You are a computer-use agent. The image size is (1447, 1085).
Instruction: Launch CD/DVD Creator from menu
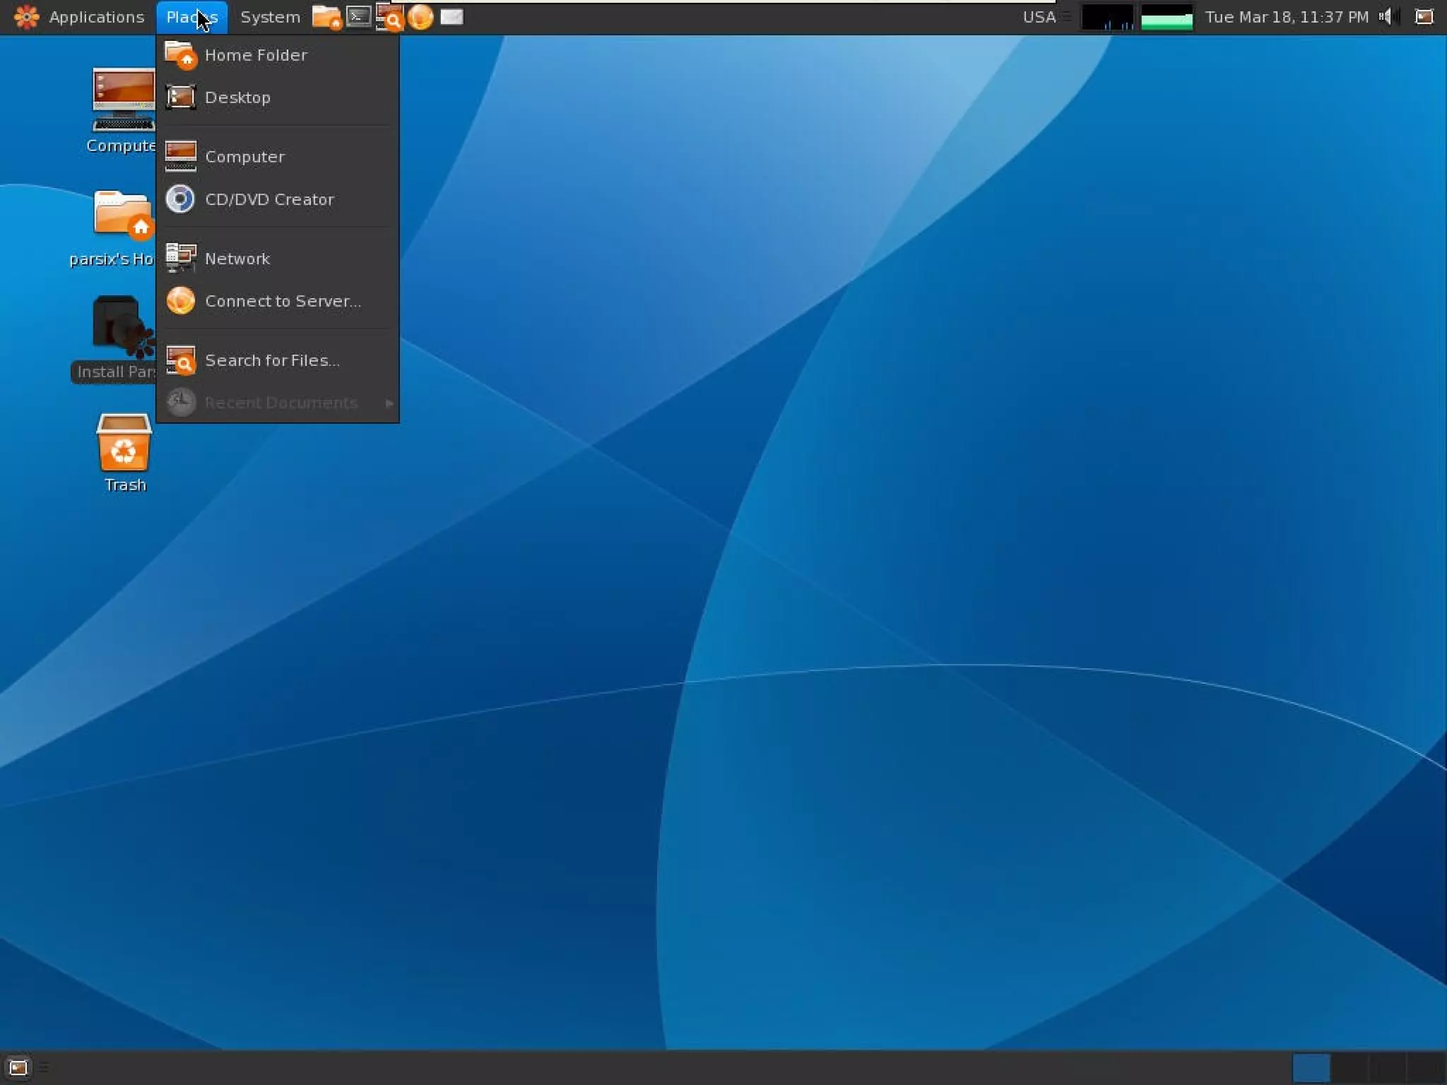[x=268, y=199]
